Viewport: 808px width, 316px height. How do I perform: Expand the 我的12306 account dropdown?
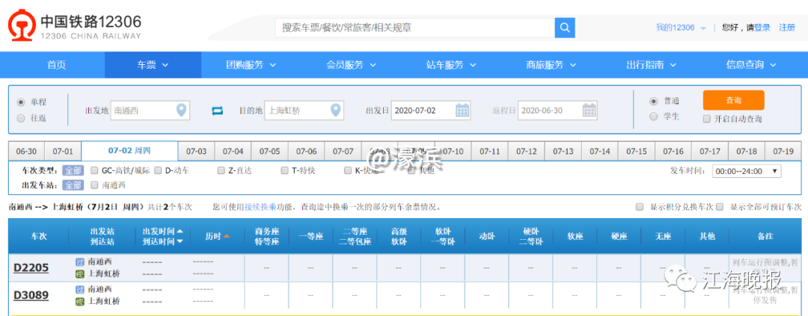pyautogui.click(x=681, y=28)
